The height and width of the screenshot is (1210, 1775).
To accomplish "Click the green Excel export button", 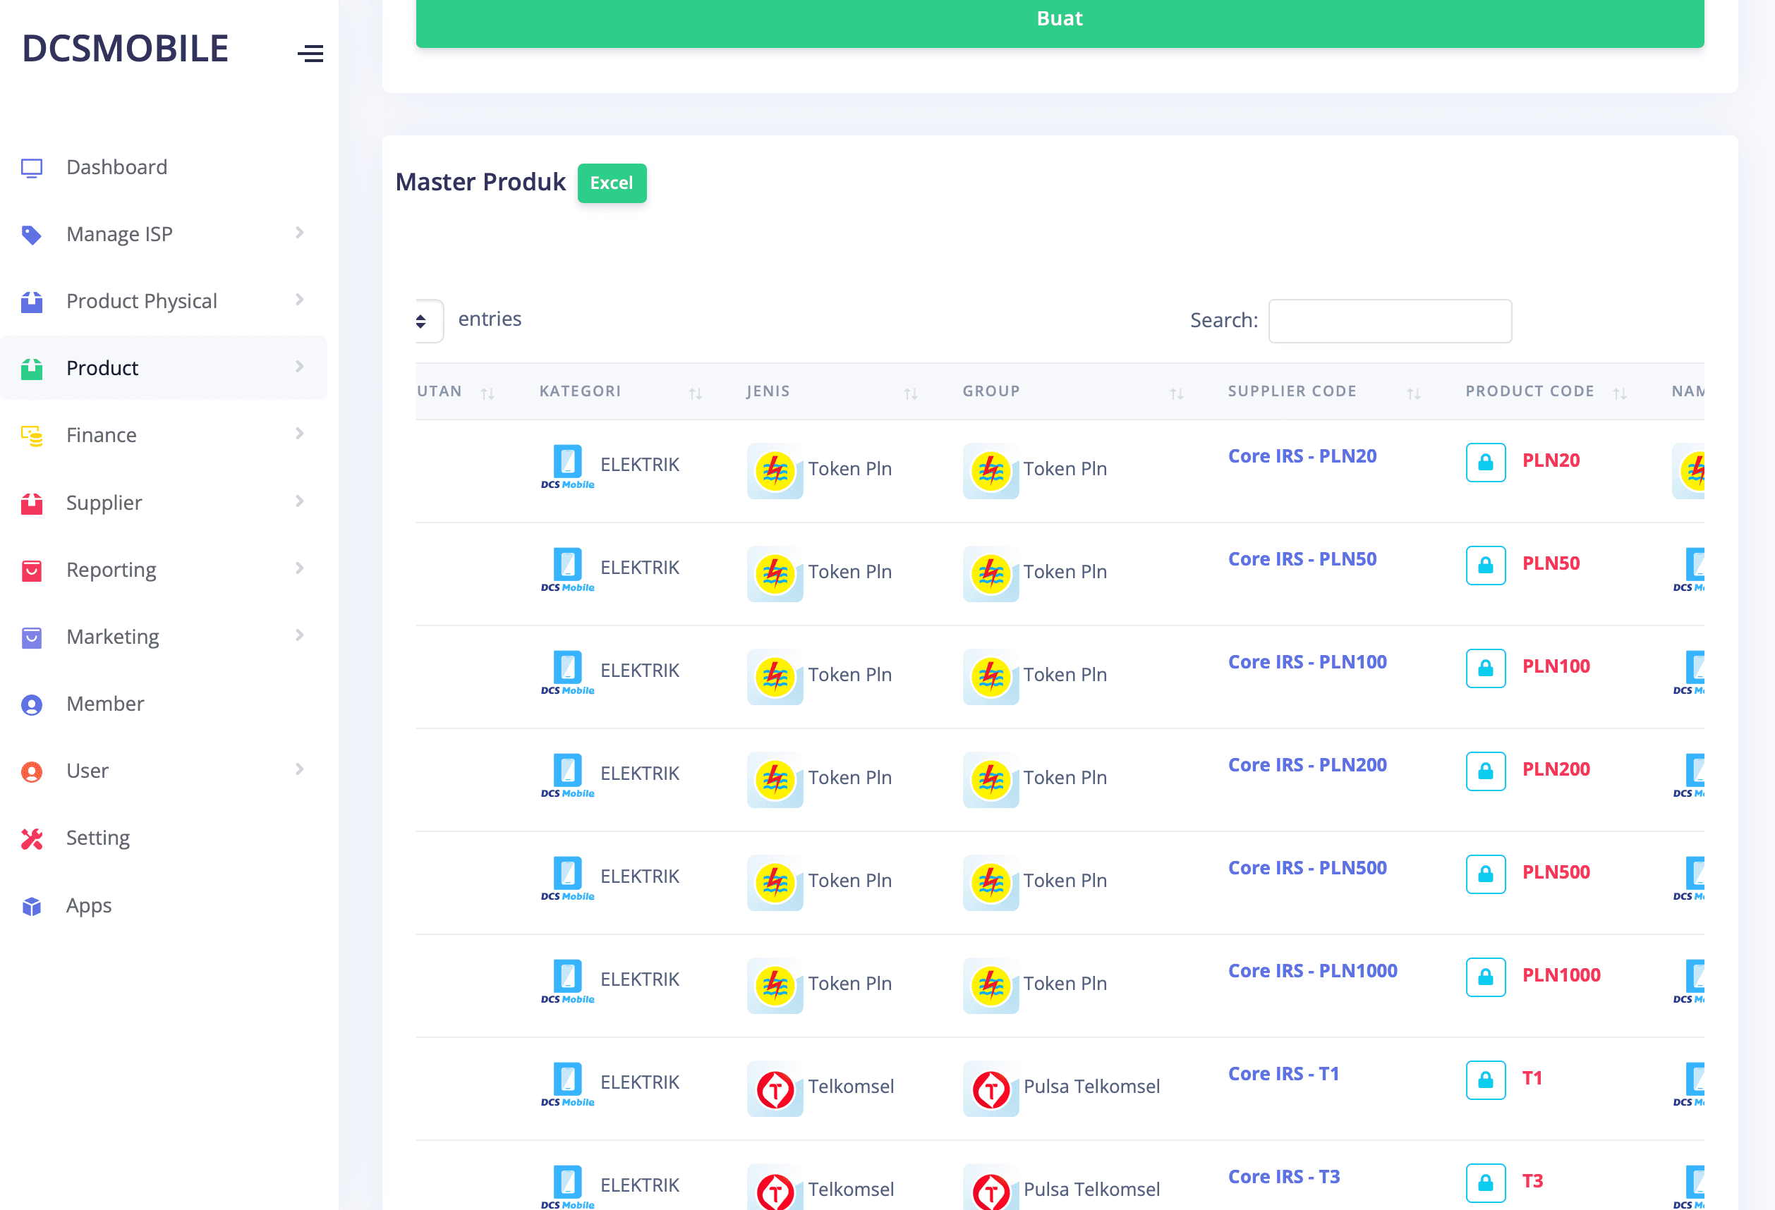I will pyautogui.click(x=611, y=183).
